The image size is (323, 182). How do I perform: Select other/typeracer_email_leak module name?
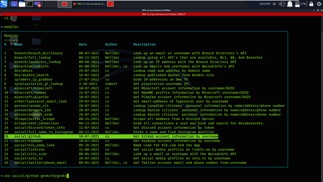pyautogui.click(x=40, y=101)
